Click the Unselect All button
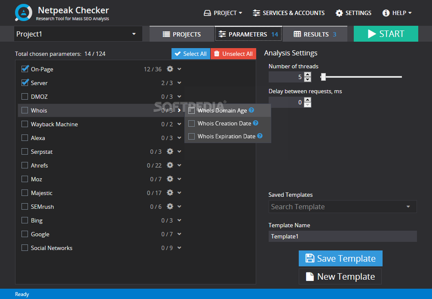432x299 pixels. 233,54
